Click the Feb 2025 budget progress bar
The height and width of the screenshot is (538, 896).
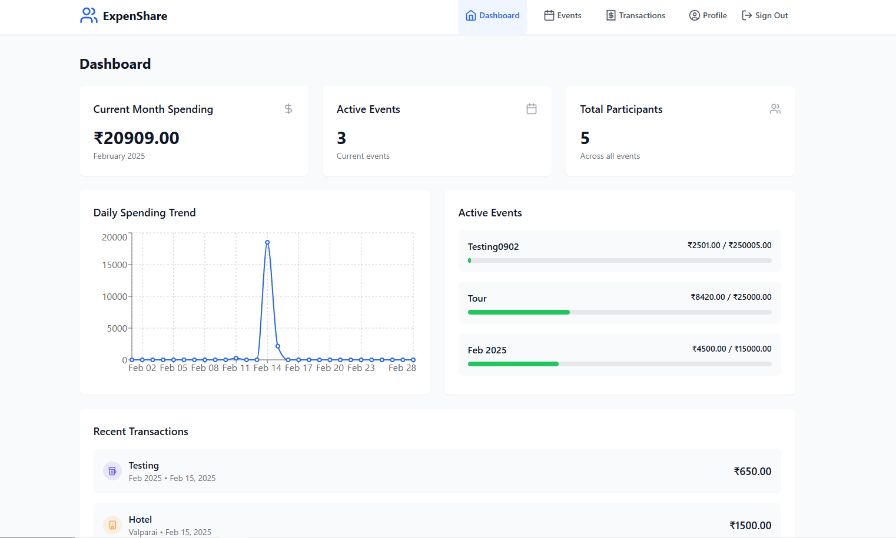(620, 364)
